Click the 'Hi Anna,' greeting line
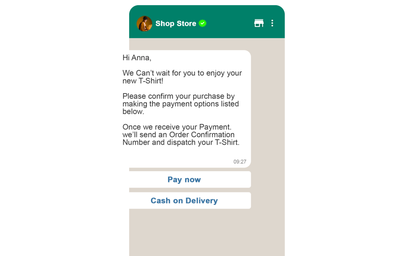The width and height of the screenshot is (412, 256). [137, 58]
